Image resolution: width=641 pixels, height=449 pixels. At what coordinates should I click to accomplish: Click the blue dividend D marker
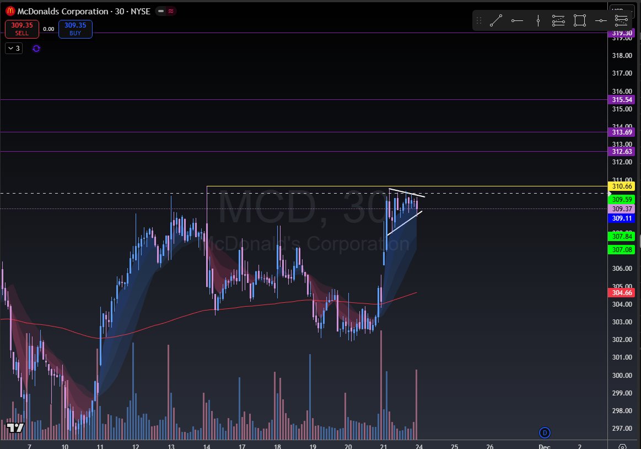pyautogui.click(x=545, y=432)
